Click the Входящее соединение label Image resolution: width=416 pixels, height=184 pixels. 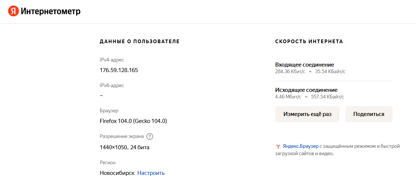coord(304,65)
